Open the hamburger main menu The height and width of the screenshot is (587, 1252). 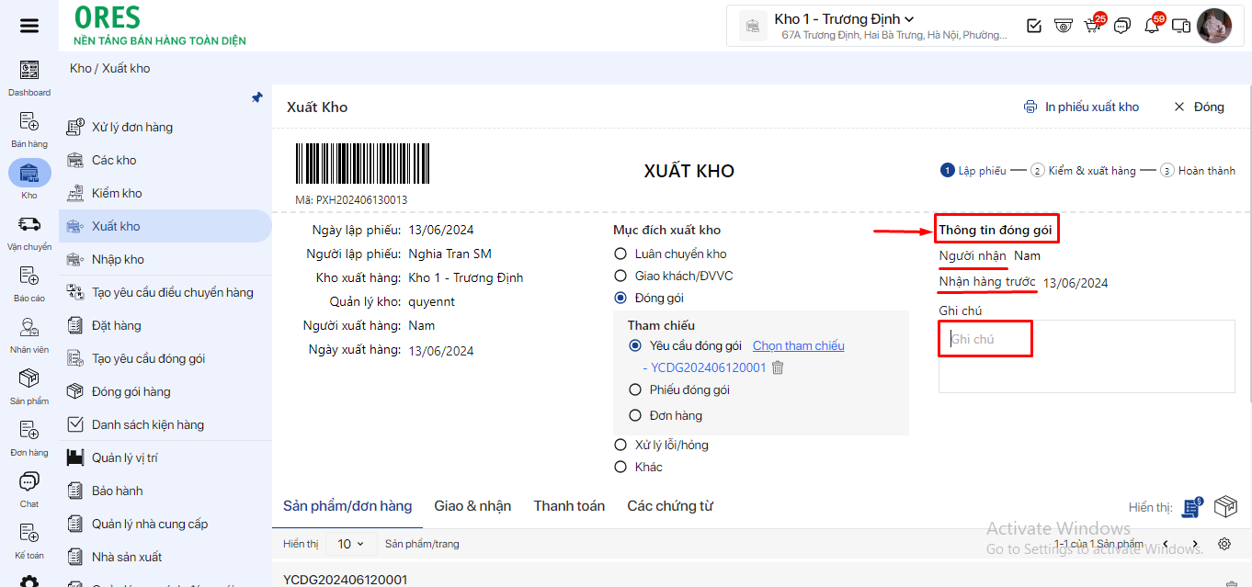tap(29, 26)
